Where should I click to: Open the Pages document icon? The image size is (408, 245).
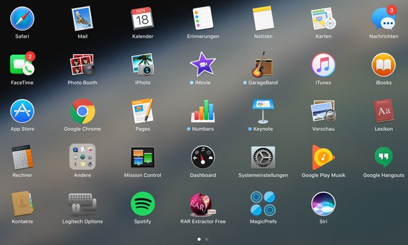coord(142,111)
